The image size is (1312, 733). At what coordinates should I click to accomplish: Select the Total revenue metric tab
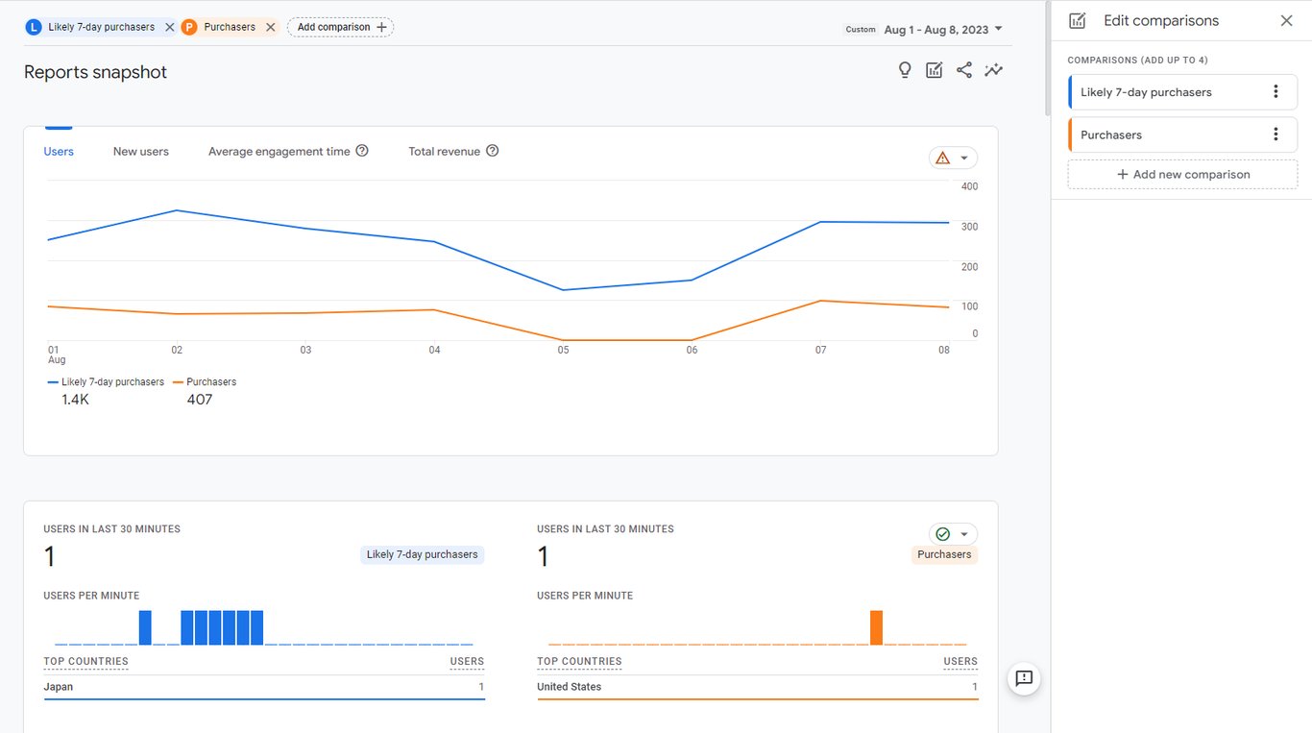click(445, 151)
